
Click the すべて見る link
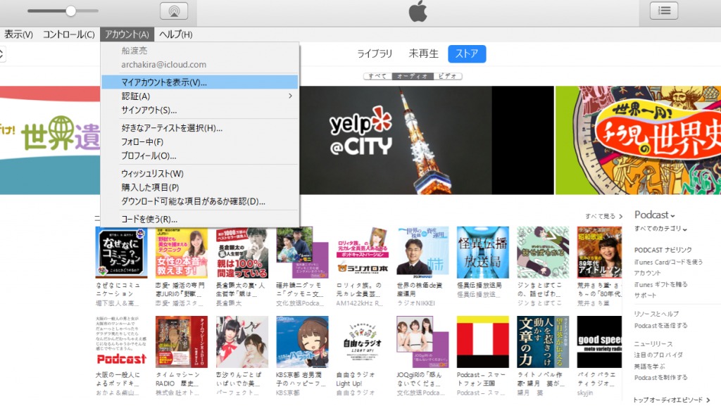[x=603, y=216]
